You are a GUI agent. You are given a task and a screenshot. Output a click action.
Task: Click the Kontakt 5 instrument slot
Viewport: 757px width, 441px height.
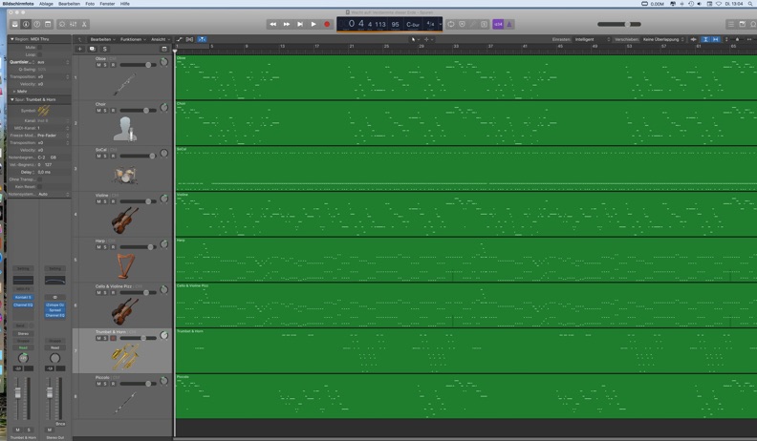coord(23,298)
